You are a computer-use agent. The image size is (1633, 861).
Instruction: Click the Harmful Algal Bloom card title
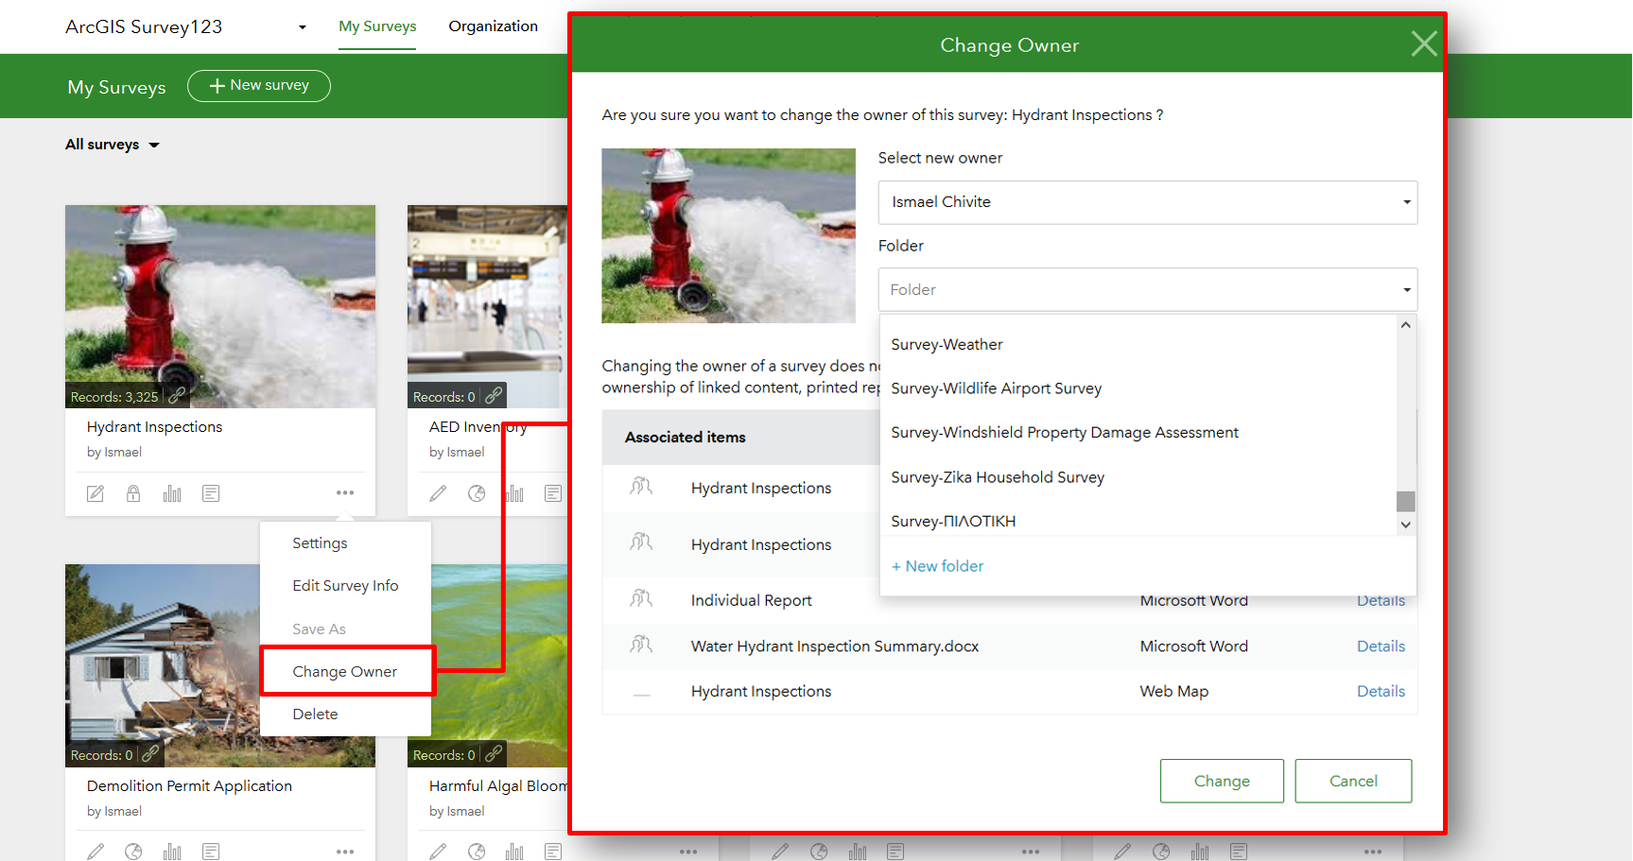pos(498,786)
